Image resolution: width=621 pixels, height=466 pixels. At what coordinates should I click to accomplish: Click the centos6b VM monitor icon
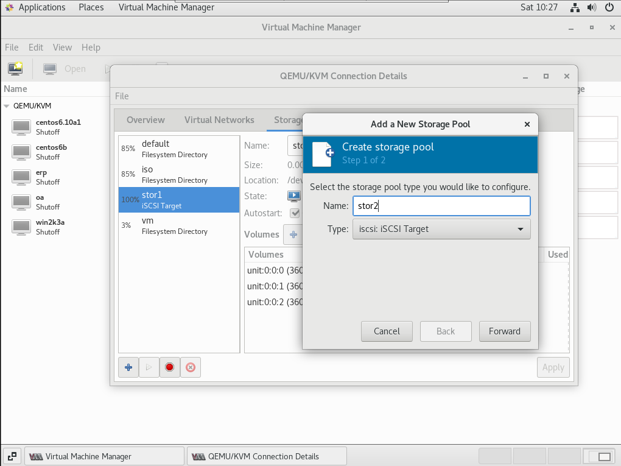point(21,152)
